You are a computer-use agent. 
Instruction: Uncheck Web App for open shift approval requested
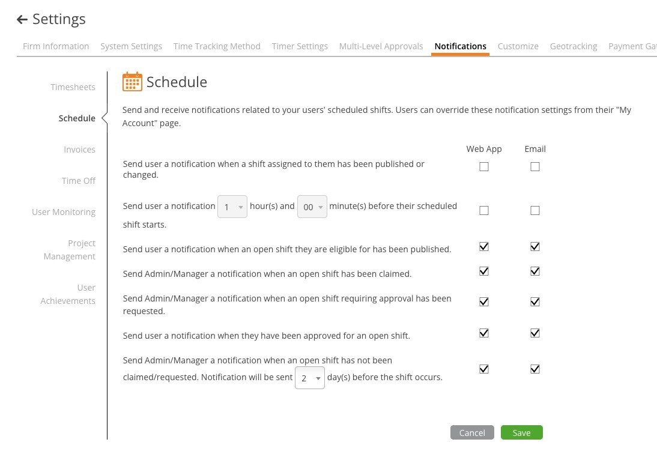click(x=484, y=302)
